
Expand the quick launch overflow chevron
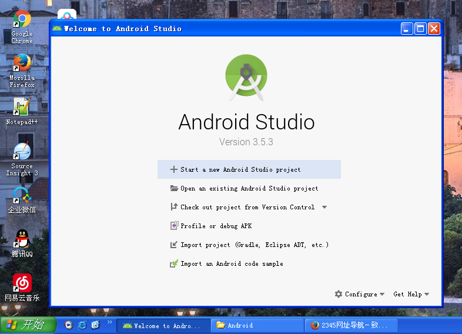[x=110, y=322]
